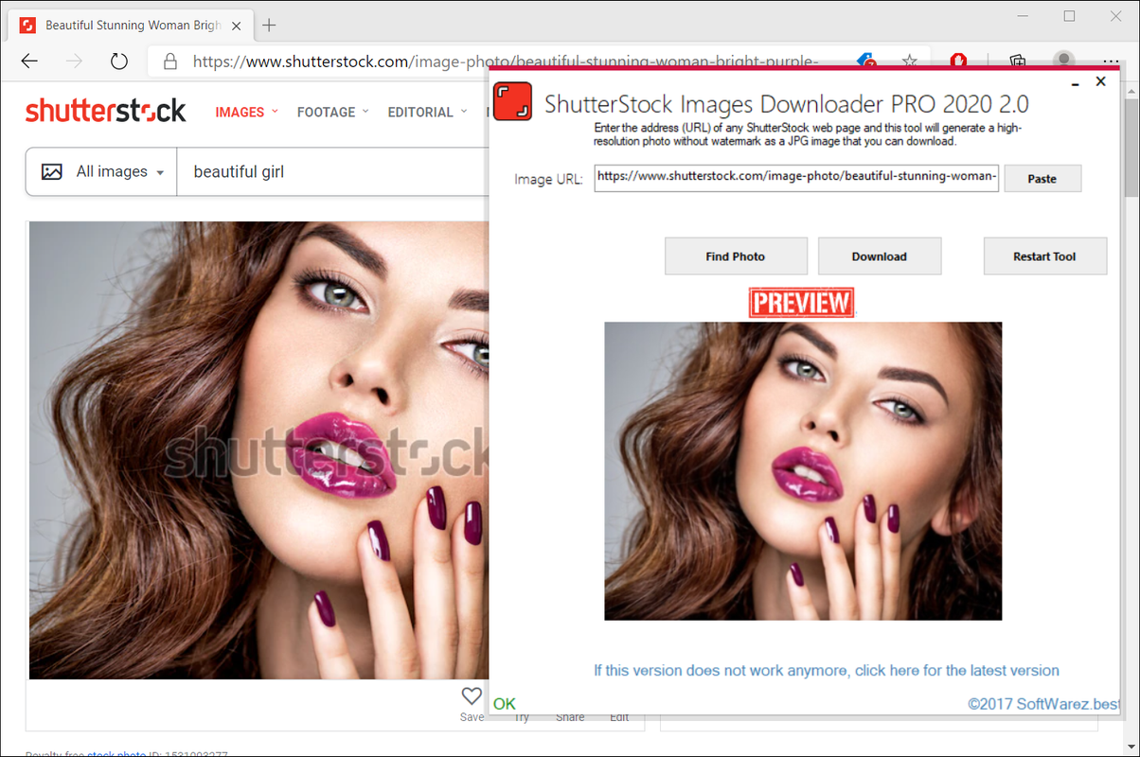1140x757 pixels.
Task: Open the browser profile avatar
Action: pos(1064,61)
